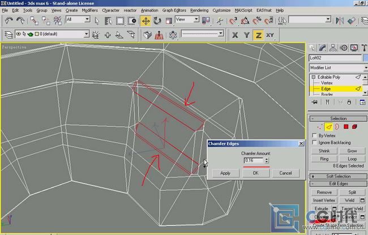Click the Loft02 object name field

335,58
